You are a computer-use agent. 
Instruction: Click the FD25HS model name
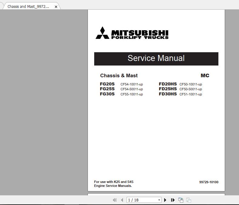(x=168, y=89)
